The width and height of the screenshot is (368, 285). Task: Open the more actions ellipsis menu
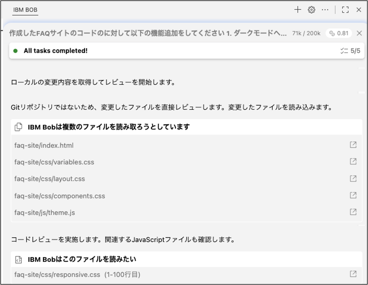[325, 10]
